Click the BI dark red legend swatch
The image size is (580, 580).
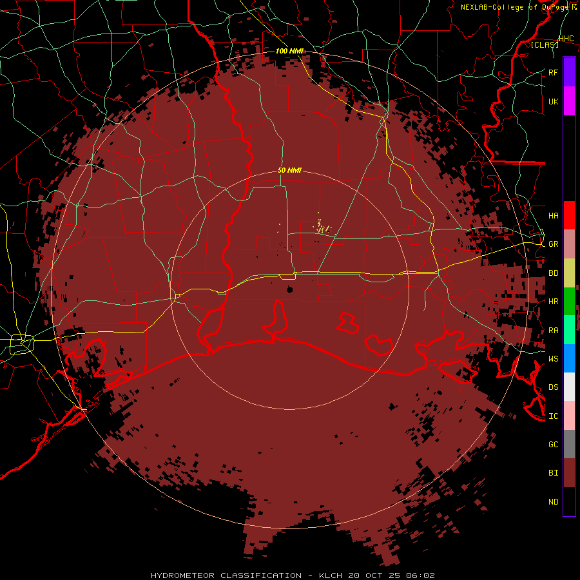point(569,473)
